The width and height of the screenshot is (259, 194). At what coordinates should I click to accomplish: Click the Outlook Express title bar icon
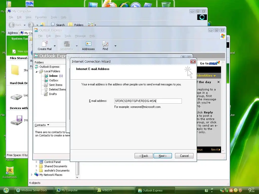pyautogui.click(x=36, y=30)
